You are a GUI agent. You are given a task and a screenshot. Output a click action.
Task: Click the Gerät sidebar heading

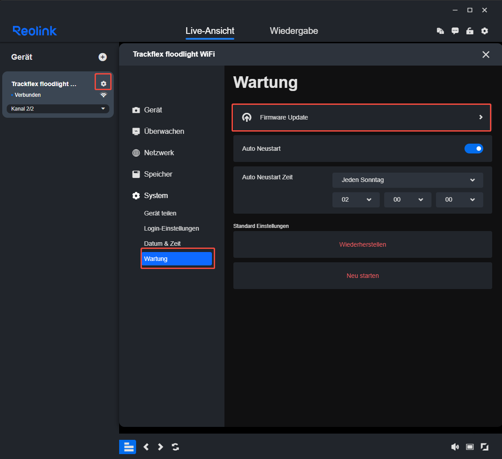click(22, 57)
